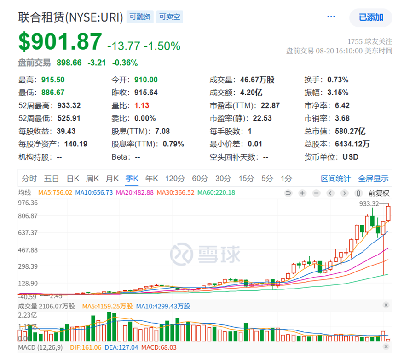Image resolution: width=398 pixels, height=353 pixels.
Task: Click the 可卖空 tag
Action: tap(170, 17)
